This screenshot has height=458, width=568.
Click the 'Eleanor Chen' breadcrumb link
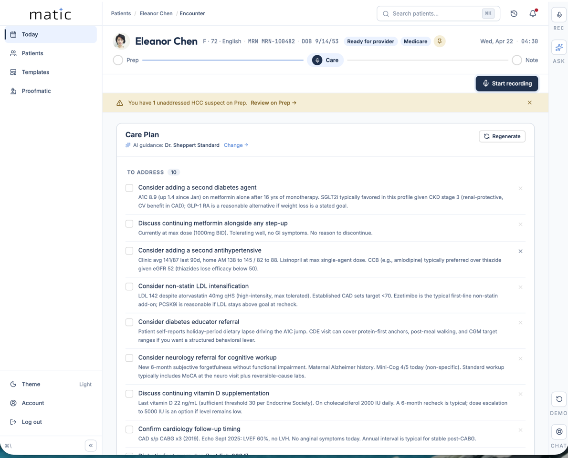(x=156, y=13)
